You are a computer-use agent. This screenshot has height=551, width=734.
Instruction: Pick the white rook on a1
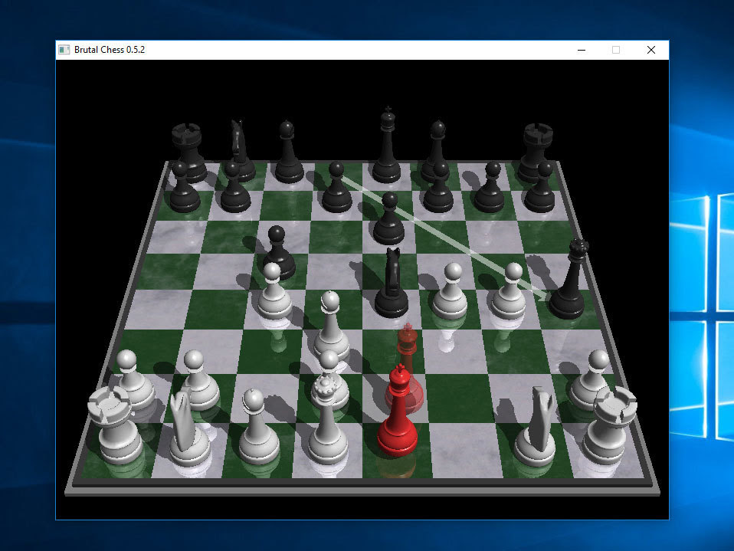(x=114, y=426)
